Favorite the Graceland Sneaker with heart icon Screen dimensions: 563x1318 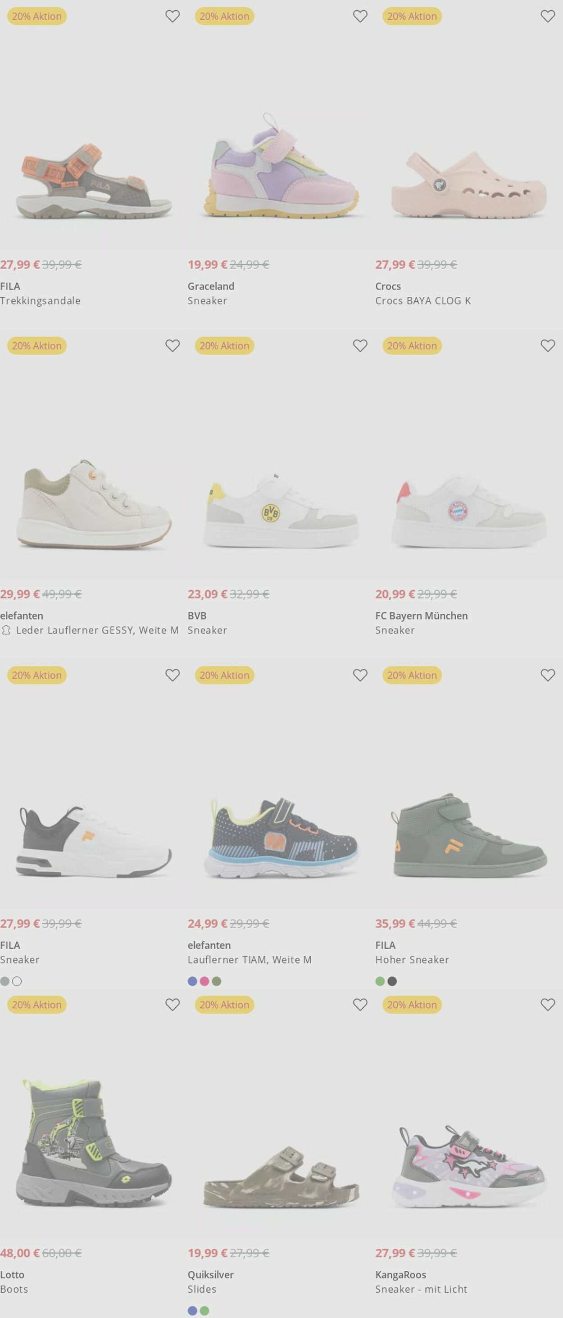pos(360,16)
